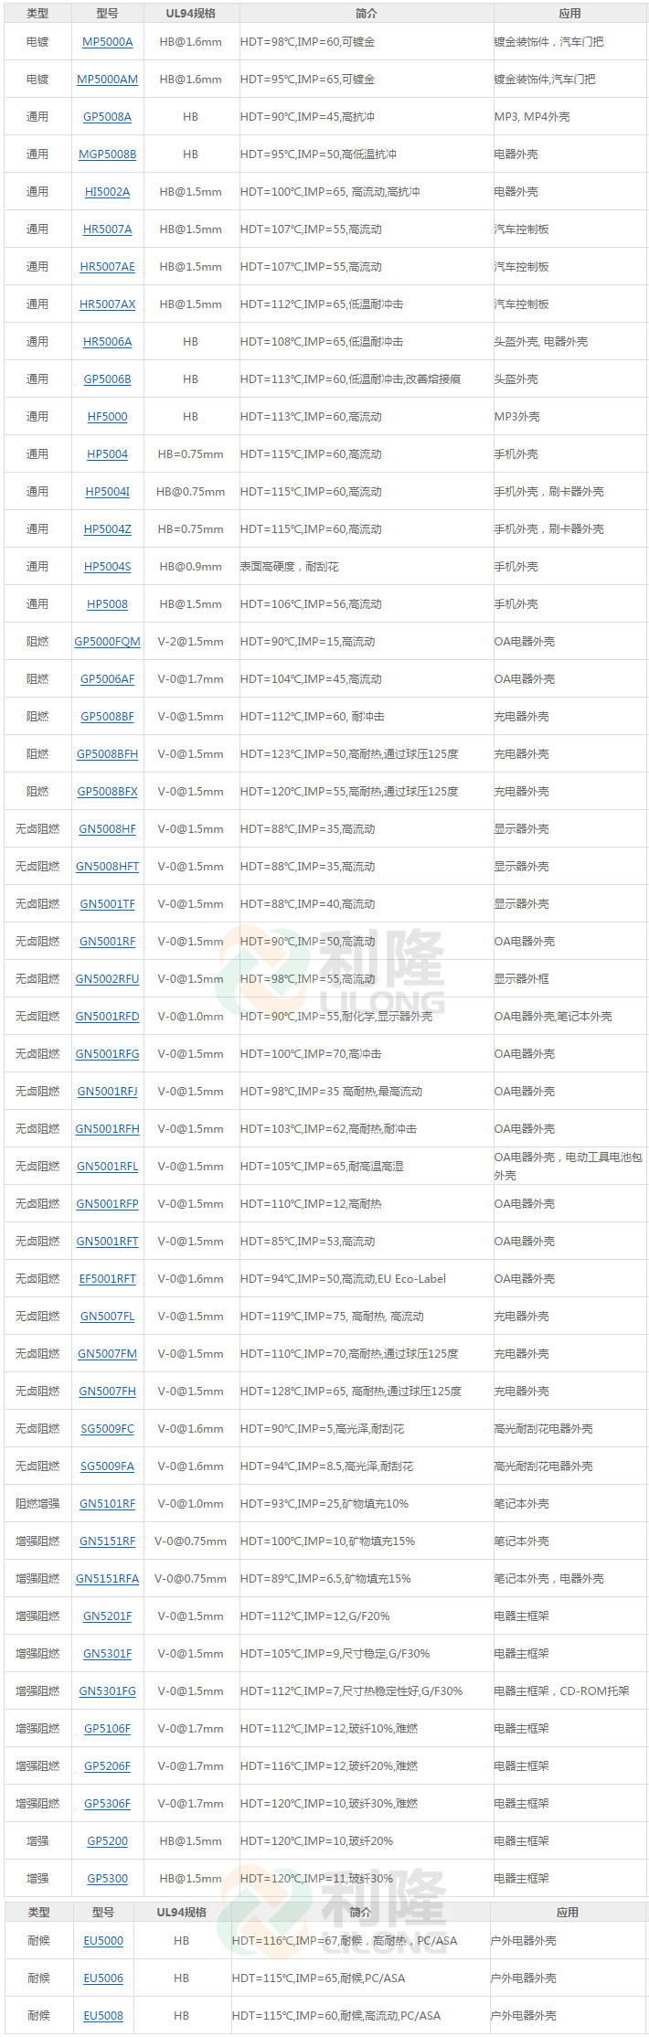
Task: Click the SG5009FC high-gloss model link
Action: 107,1429
